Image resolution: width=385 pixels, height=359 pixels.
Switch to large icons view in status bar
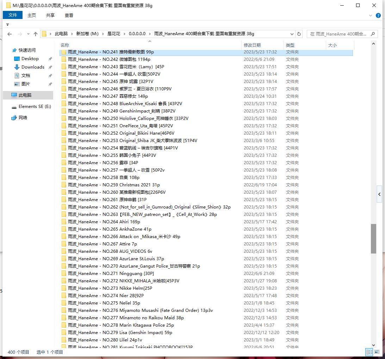[x=377, y=352]
